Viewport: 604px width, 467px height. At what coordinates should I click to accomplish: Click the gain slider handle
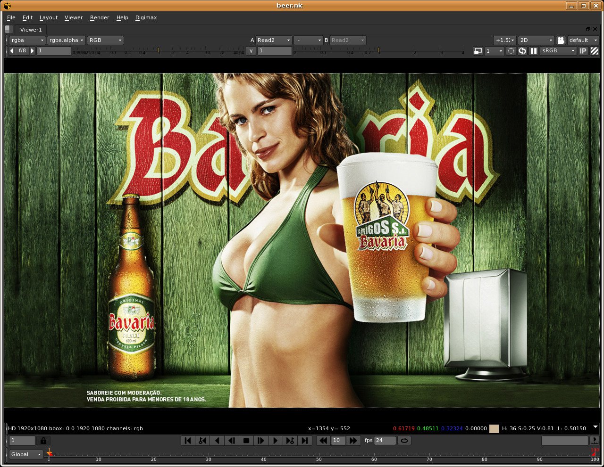click(159, 49)
